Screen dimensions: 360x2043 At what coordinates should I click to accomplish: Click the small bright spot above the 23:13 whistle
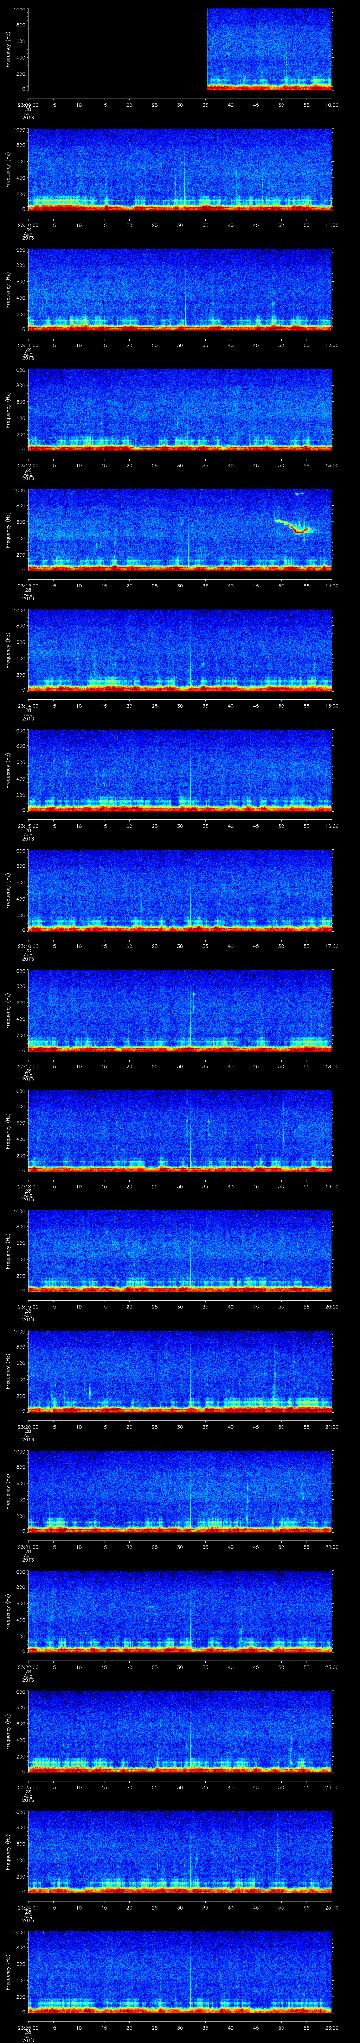point(298,493)
